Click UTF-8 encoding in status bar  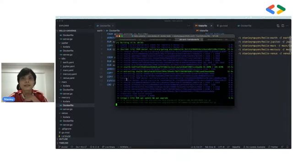(x=221, y=147)
